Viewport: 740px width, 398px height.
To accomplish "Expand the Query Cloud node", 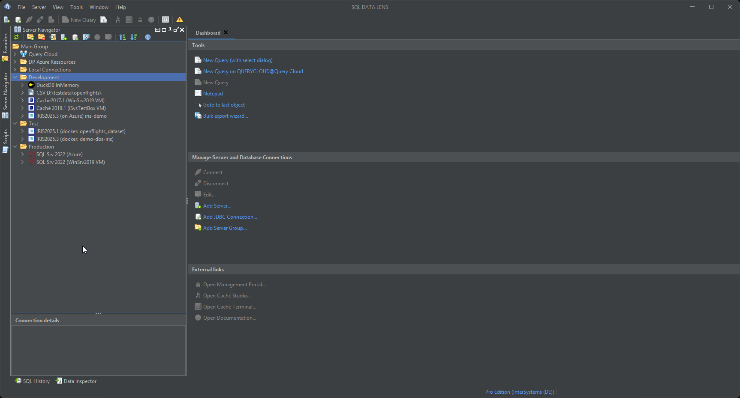I will [x=15, y=54].
